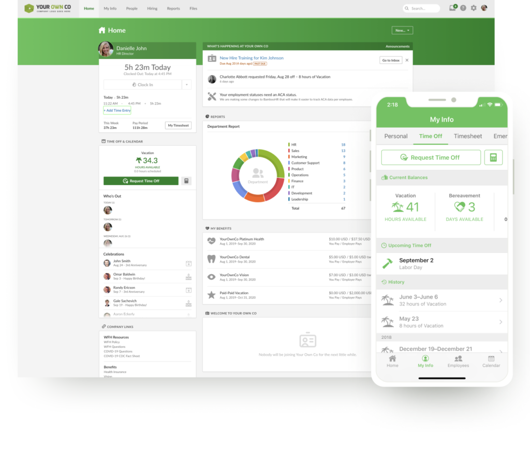Click the calculator icon beside mobile Request Time Off

click(493, 157)
